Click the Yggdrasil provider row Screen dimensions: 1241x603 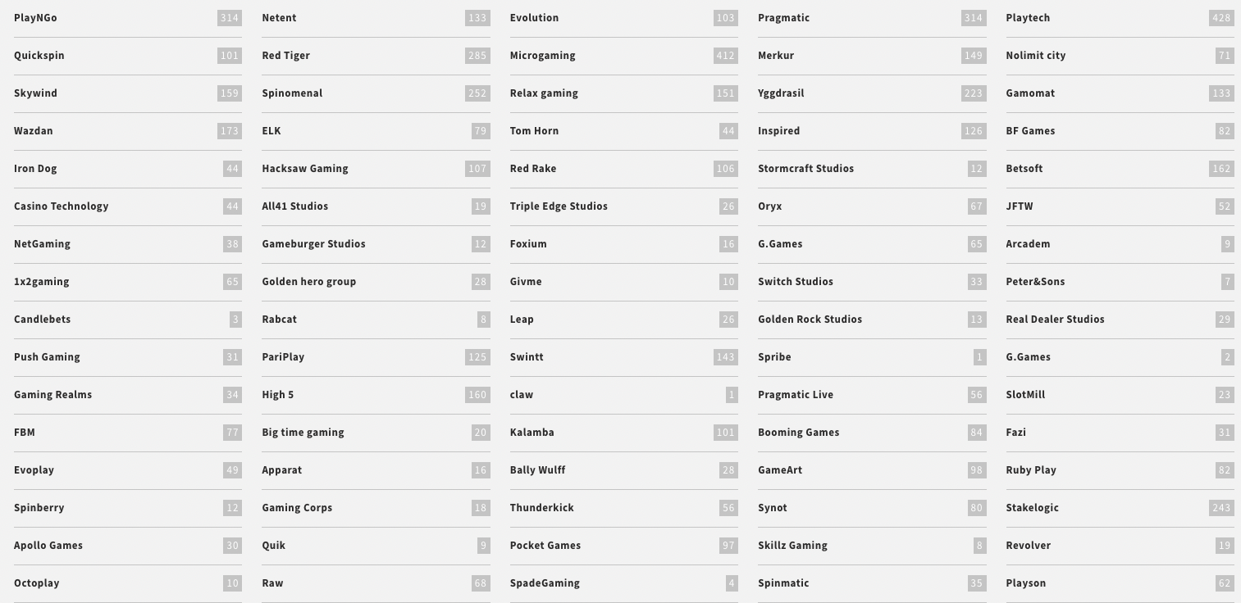click(872, 93)
